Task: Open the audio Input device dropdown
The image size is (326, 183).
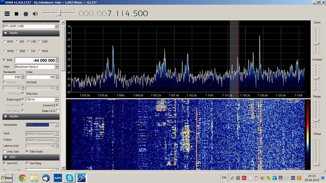Action: click(x=56, y=134)
